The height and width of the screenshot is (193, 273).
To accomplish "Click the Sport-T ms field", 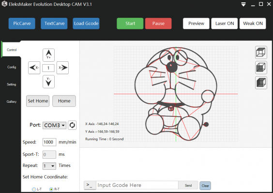I will click(x=49, y=154).
